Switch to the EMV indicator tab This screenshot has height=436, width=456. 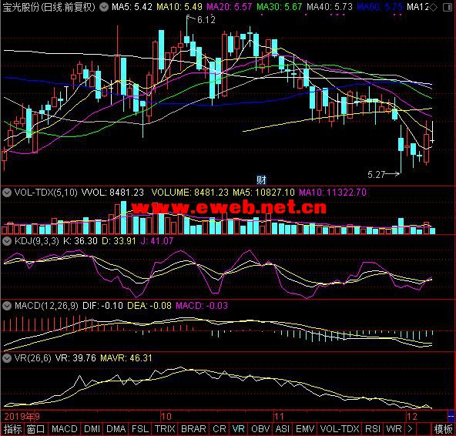tap(305, 429)
